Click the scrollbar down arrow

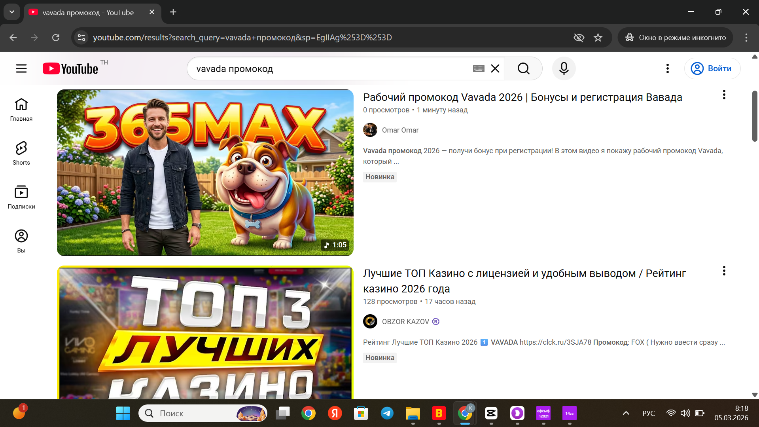coord(755,395)
